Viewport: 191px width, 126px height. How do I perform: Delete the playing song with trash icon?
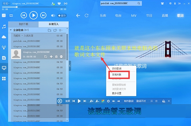pyautogui.click(x=56, y=57)
